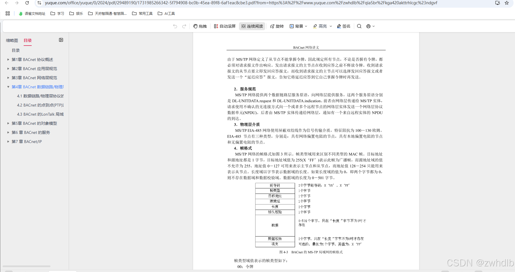515x272 pixels.
Task: Switch to 目录 outline tab
Action: (28, 40)
